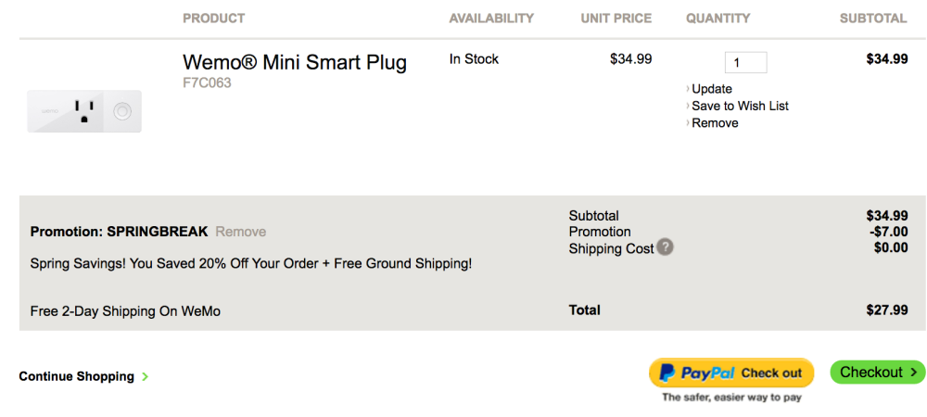Pay using the PayPal Check out button

(731, 373)
